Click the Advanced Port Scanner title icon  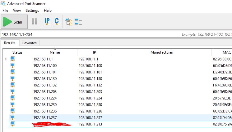(3, 3)
